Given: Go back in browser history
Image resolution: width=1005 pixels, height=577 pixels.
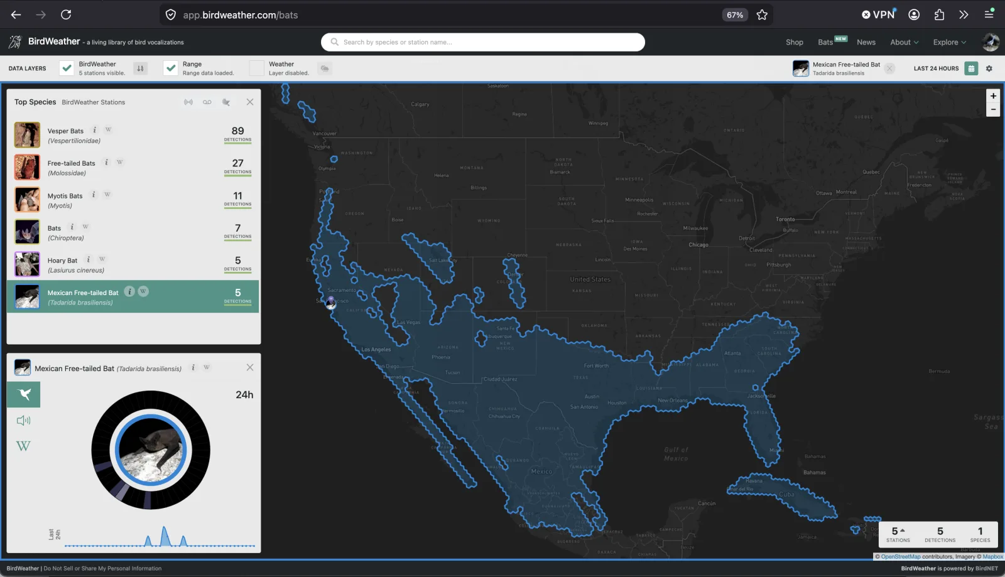Looking at the screenshot, I should pos(16,14).
